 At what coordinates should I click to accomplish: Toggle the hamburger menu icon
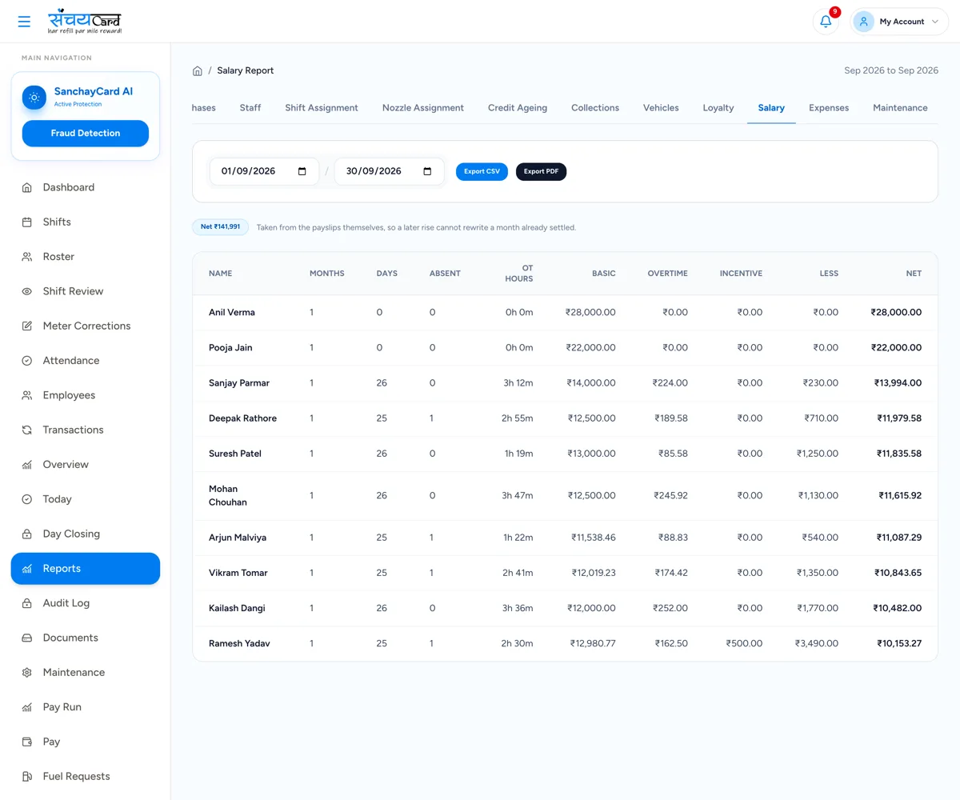[24, 22]
